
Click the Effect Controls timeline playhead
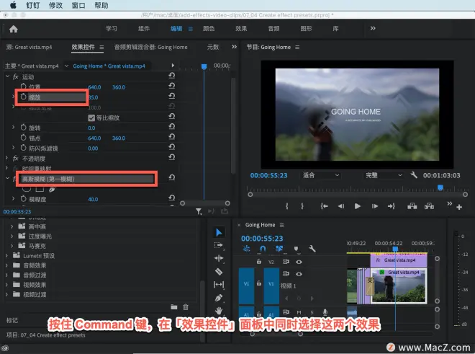coord(204,66)
